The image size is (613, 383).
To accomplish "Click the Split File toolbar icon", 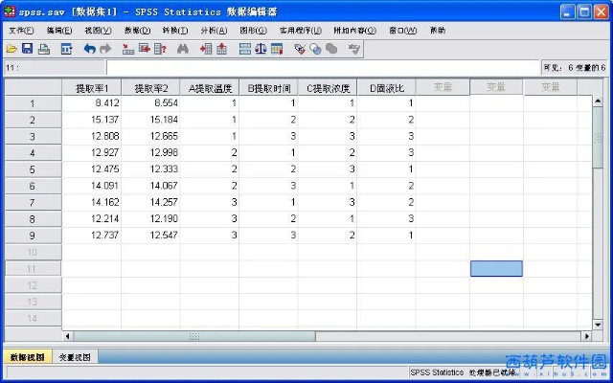I will pyautogui.click(x=245, y=48).
